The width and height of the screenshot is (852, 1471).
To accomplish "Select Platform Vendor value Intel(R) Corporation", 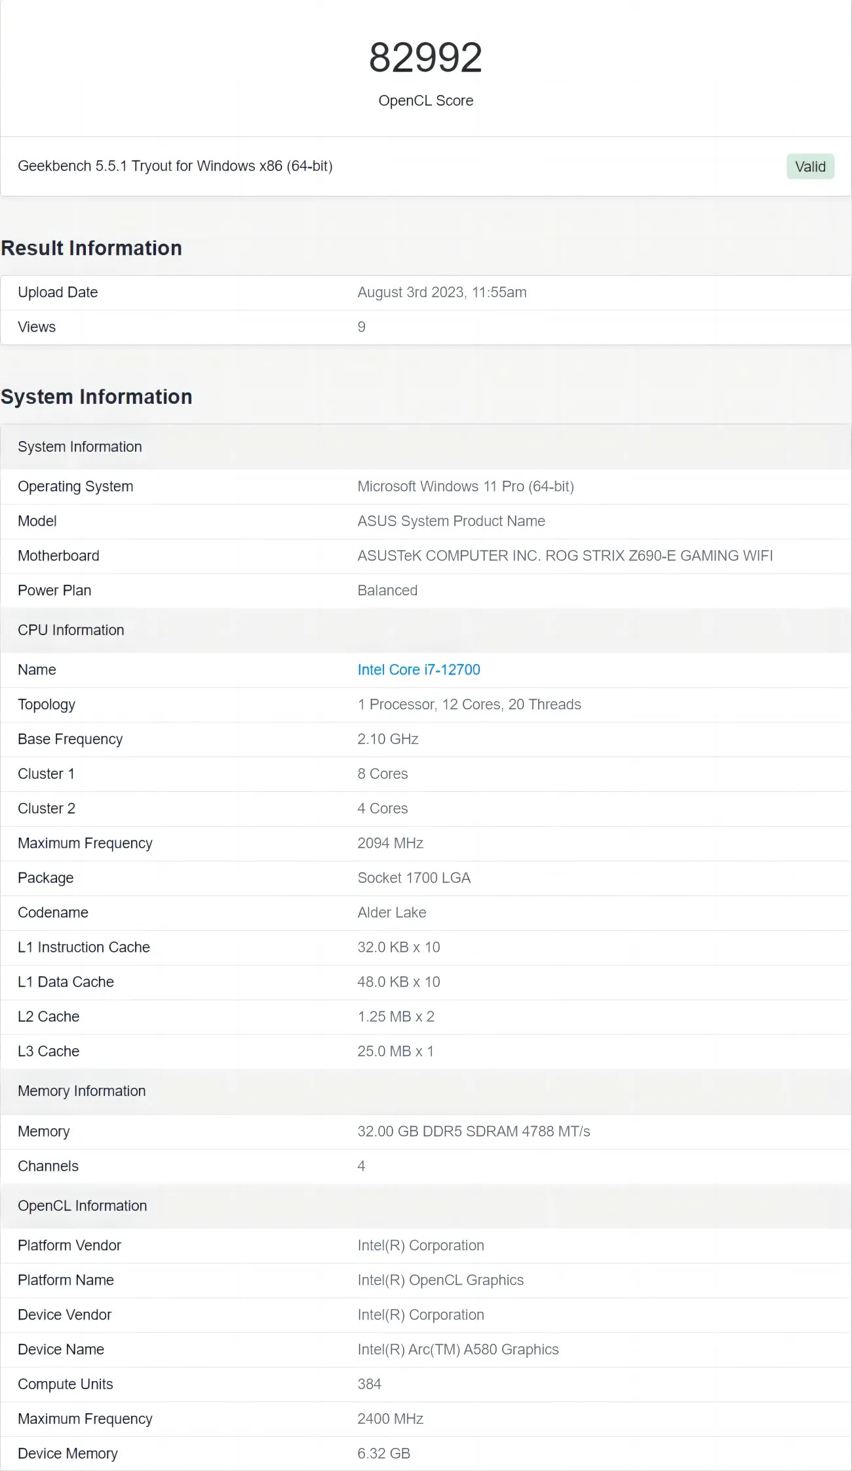I will tap(421, 1245).
